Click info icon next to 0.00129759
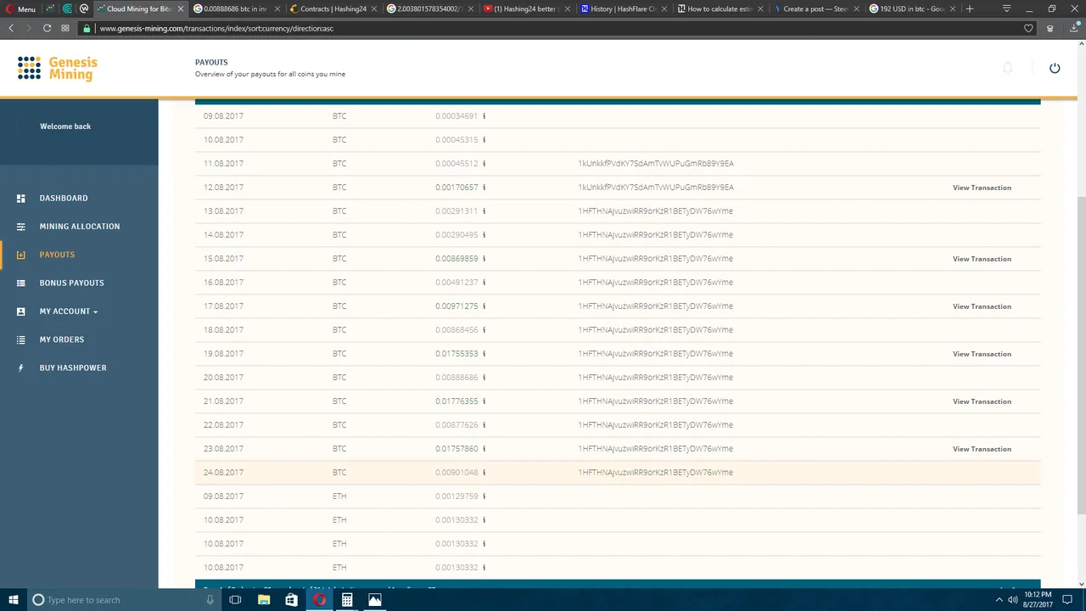Image resolution: width=1086 pixels, height=611 pixels. [484, 496]
